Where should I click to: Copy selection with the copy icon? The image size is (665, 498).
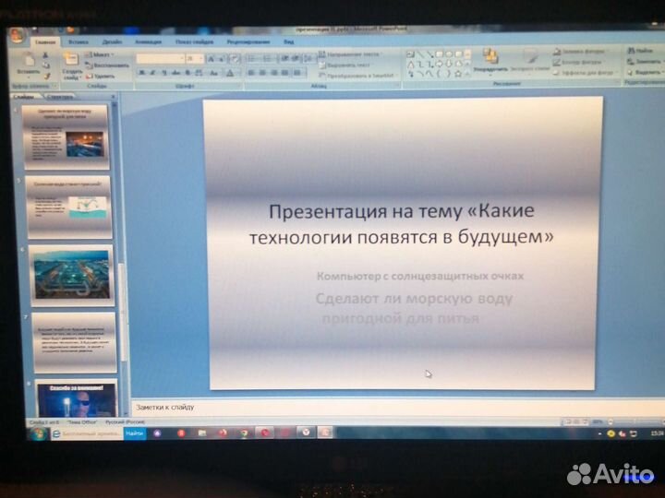click(46, 65)
